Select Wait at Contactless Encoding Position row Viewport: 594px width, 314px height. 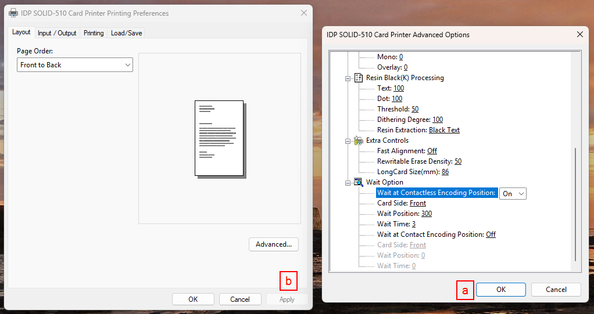click(437, 193)
